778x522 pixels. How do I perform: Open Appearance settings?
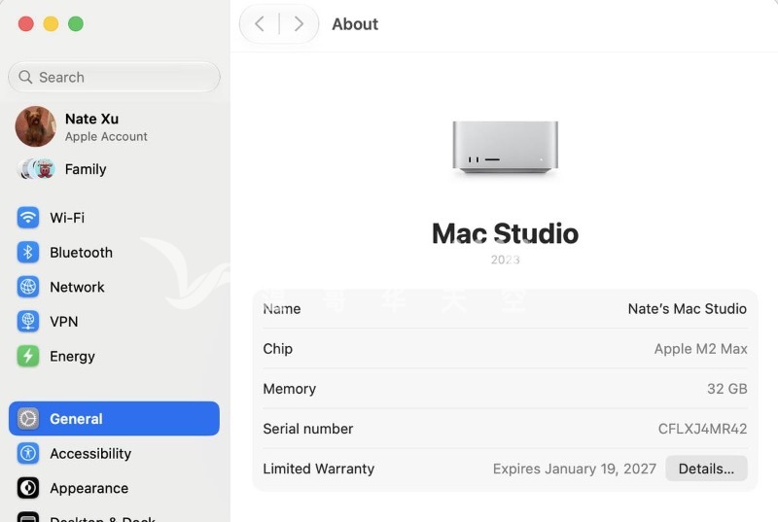(x=114, y=488)
